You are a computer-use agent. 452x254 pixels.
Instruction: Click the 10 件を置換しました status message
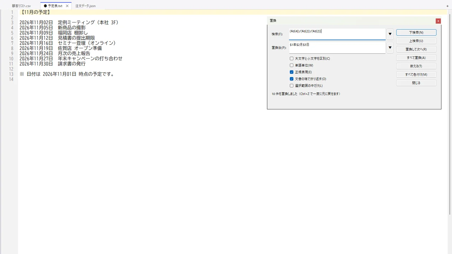point(306,94)
